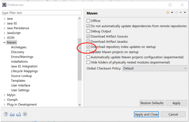Image resolution: width=189 pixels, height=122 pixels.
Task: Enable the Offline checkbox
Action: pyautogui.click(x=88, y=21)
